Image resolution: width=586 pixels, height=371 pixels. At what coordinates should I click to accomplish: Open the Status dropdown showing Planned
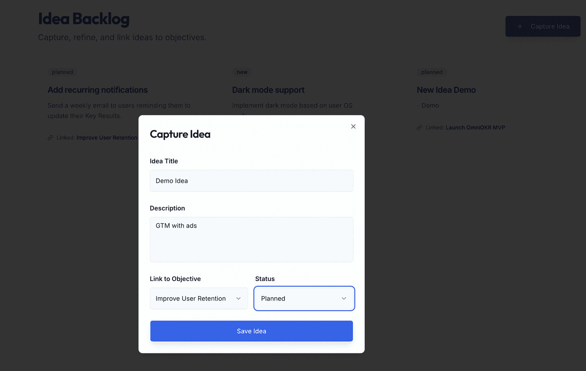304,299
